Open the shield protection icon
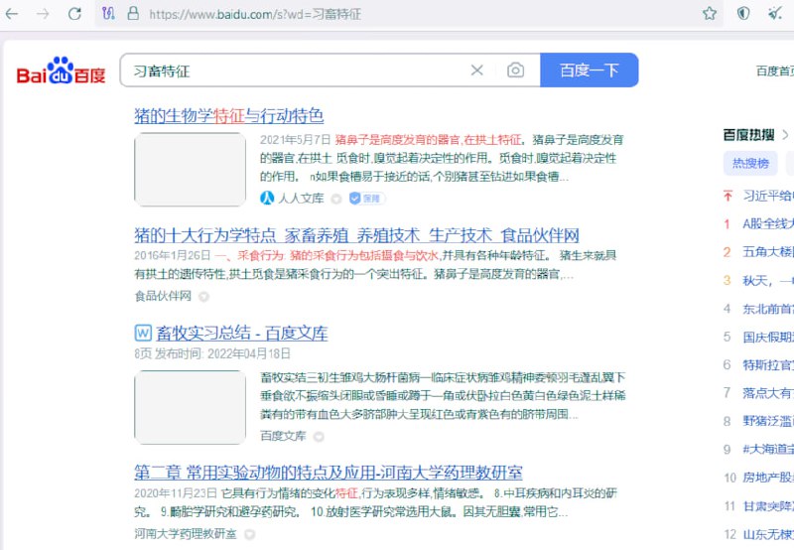Image resolution: width=794 pixels, height=550 pixels. (x=742, y=13)
